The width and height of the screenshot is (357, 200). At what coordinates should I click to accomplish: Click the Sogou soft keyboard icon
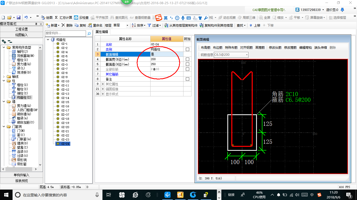[189, 18]
